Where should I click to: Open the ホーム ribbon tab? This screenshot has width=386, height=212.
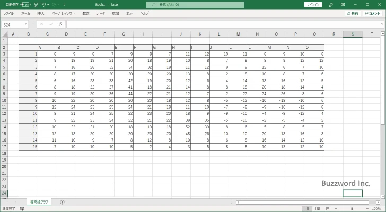pyautogui.click(x=25, y=13)
